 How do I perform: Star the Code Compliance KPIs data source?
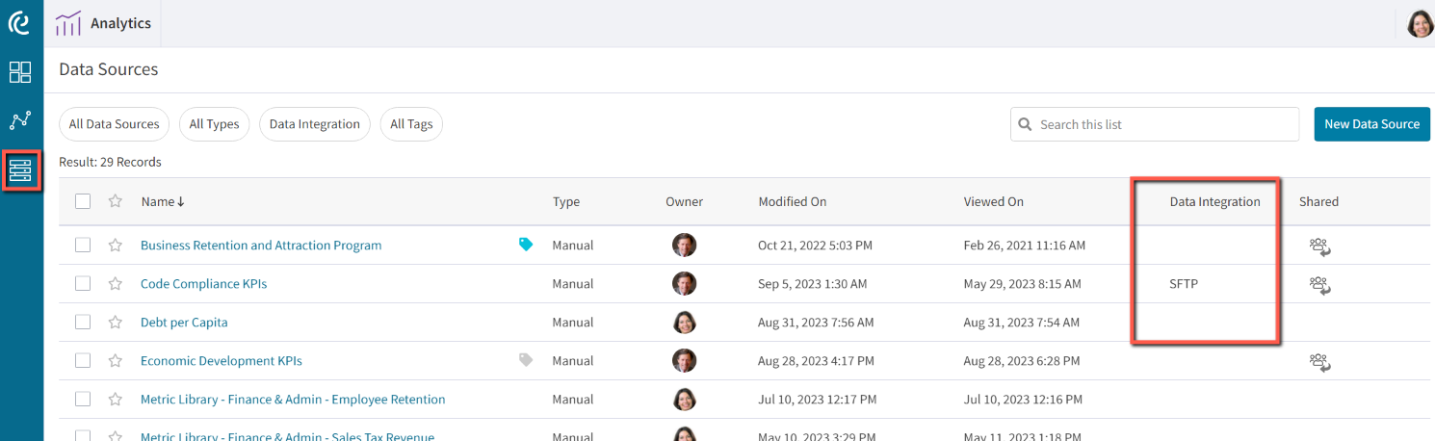point(116,284)
